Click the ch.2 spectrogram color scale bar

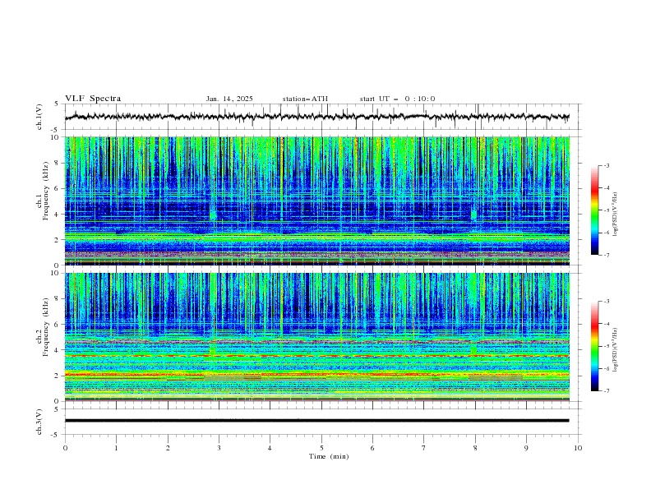click(595, 346)
